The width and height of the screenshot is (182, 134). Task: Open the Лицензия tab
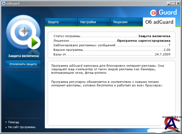click(x=126, y=22)
